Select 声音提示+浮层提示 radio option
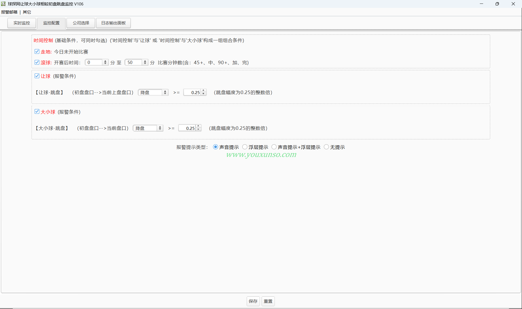This screenshot has height=309, width=522. click(274, 147)
